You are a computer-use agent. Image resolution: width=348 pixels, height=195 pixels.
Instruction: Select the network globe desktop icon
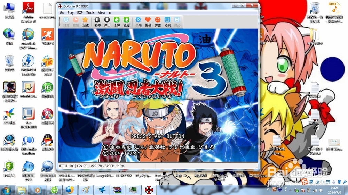point(9,37)
